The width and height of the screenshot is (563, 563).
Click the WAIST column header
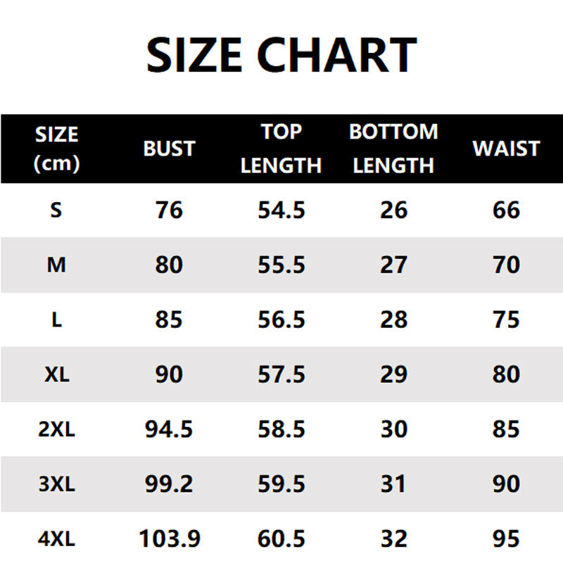pyautogui.click(x=506, y=149)
